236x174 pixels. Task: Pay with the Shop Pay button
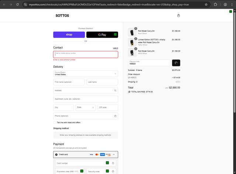[69, 35]
